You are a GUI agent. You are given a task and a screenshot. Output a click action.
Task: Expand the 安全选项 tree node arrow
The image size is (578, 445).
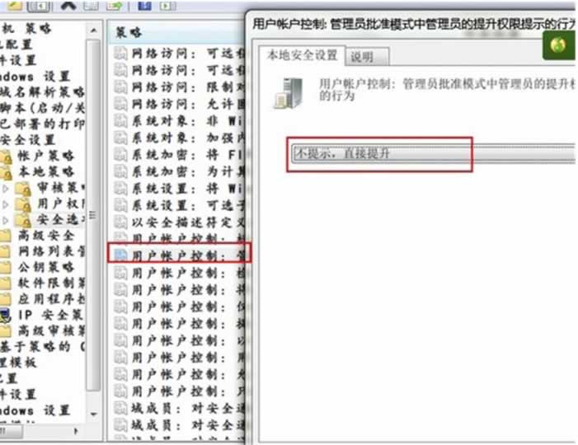point(6,220)
